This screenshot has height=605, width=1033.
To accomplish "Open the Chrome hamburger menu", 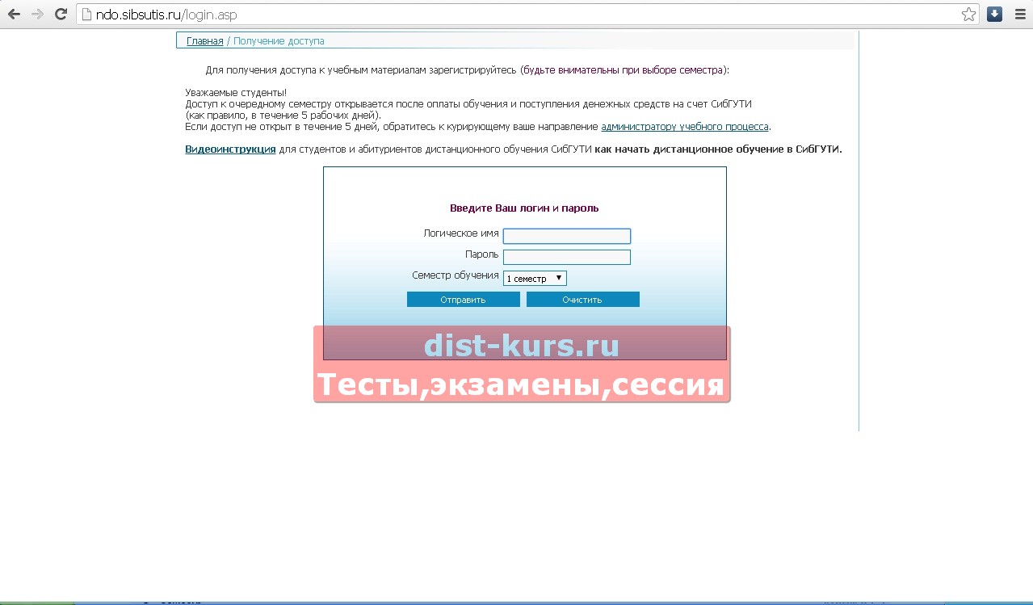I will coord(1020,15).
